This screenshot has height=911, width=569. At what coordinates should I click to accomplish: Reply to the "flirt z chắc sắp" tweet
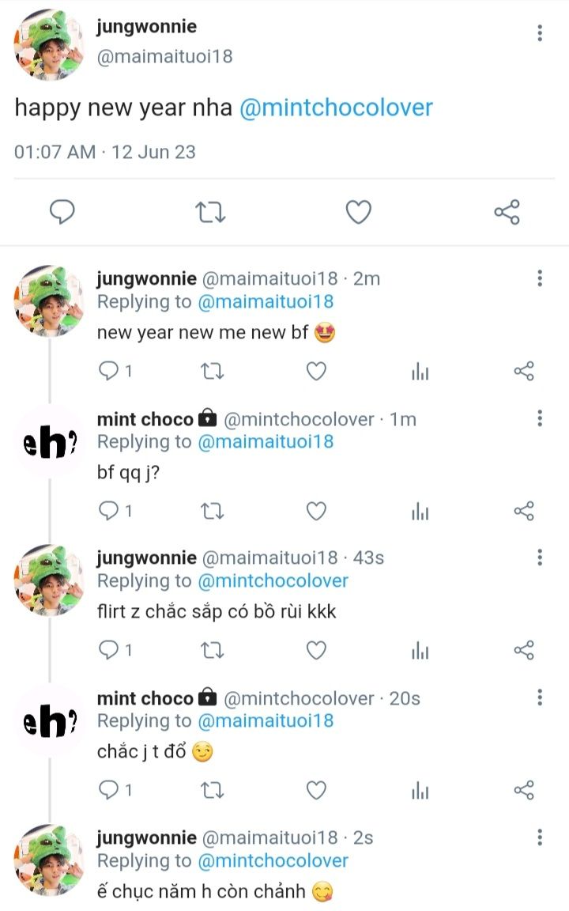pyautogui.click(x=108, y=651)
